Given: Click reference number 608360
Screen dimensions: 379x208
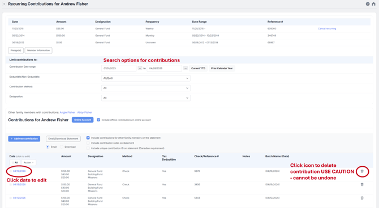Looking at the screenshot, I should [x=272, y=29].
